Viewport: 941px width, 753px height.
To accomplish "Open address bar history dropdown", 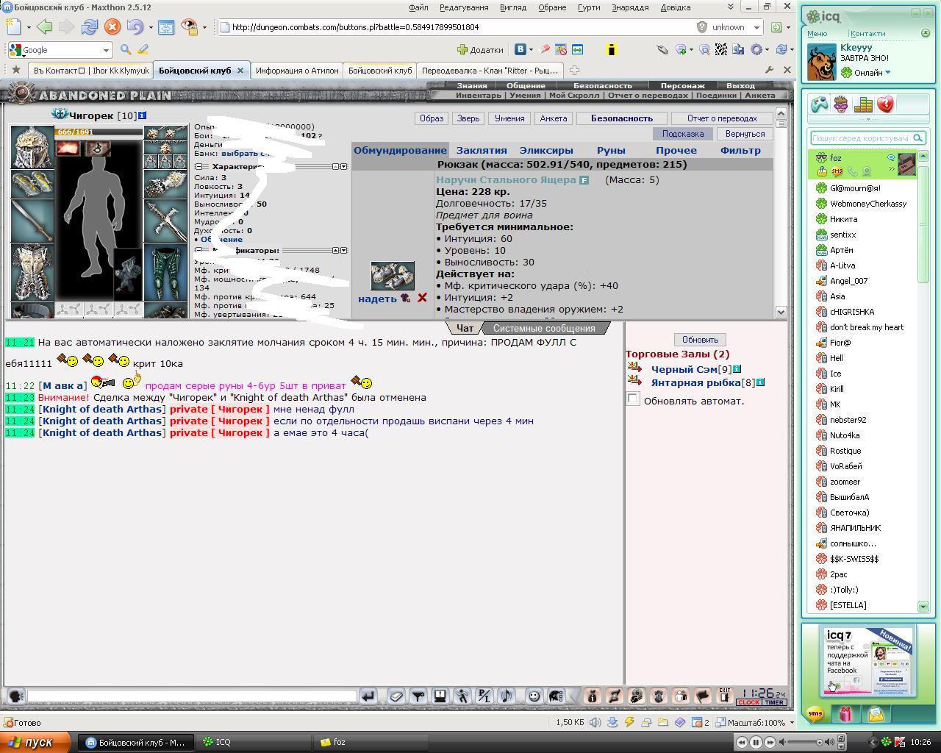I will click(756, 27).
